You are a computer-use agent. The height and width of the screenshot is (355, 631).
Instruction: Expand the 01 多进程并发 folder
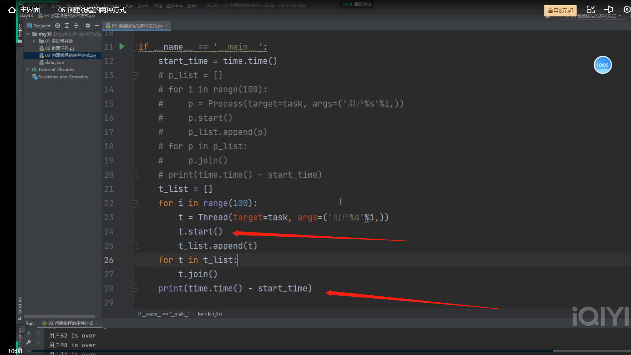coord(34,41)
